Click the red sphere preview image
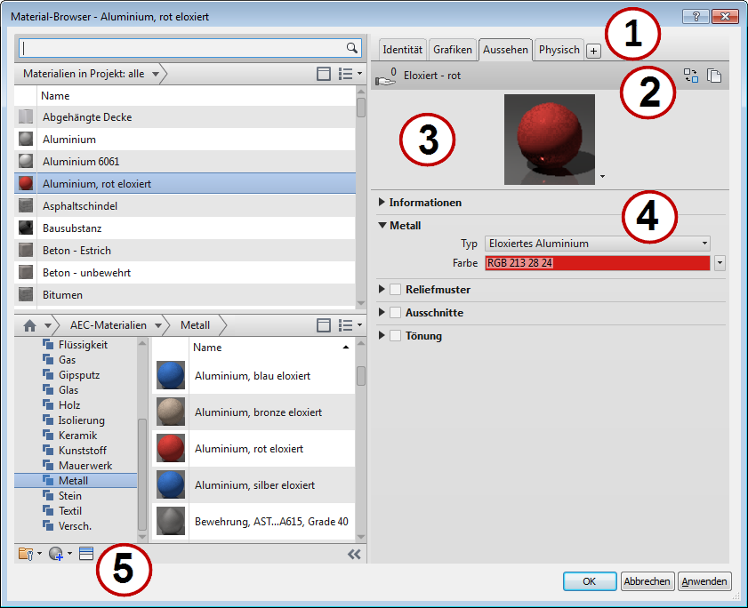This screenshot has width=748, height=608. pos(550,140)
